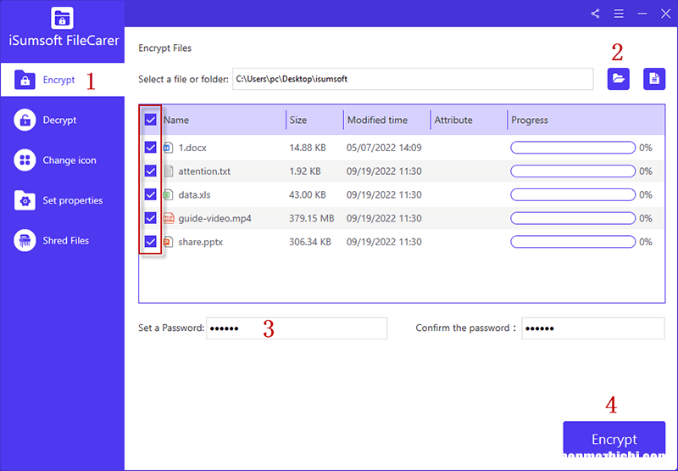This screenshot has height=471, width=678.
Task: Click the 1.docx Word file icon
Action: click(x=168, y=148)
